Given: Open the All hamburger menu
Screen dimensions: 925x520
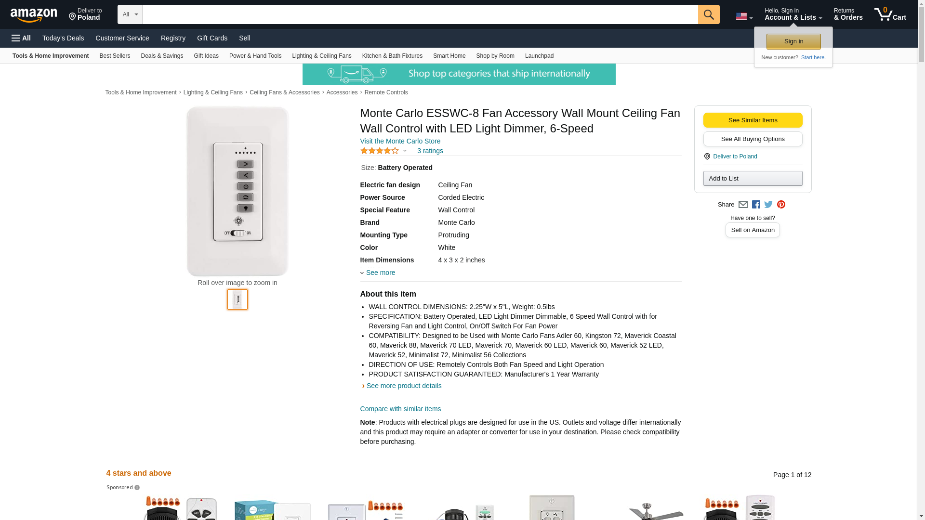Looking at the screenshot, I should [x=21, y=38].
